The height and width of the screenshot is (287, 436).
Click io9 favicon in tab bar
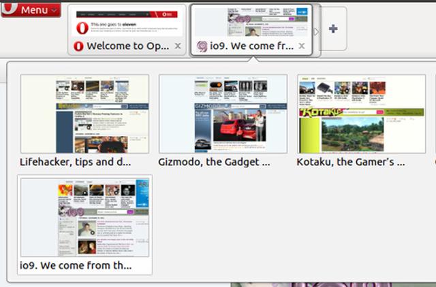pos(202,46)
